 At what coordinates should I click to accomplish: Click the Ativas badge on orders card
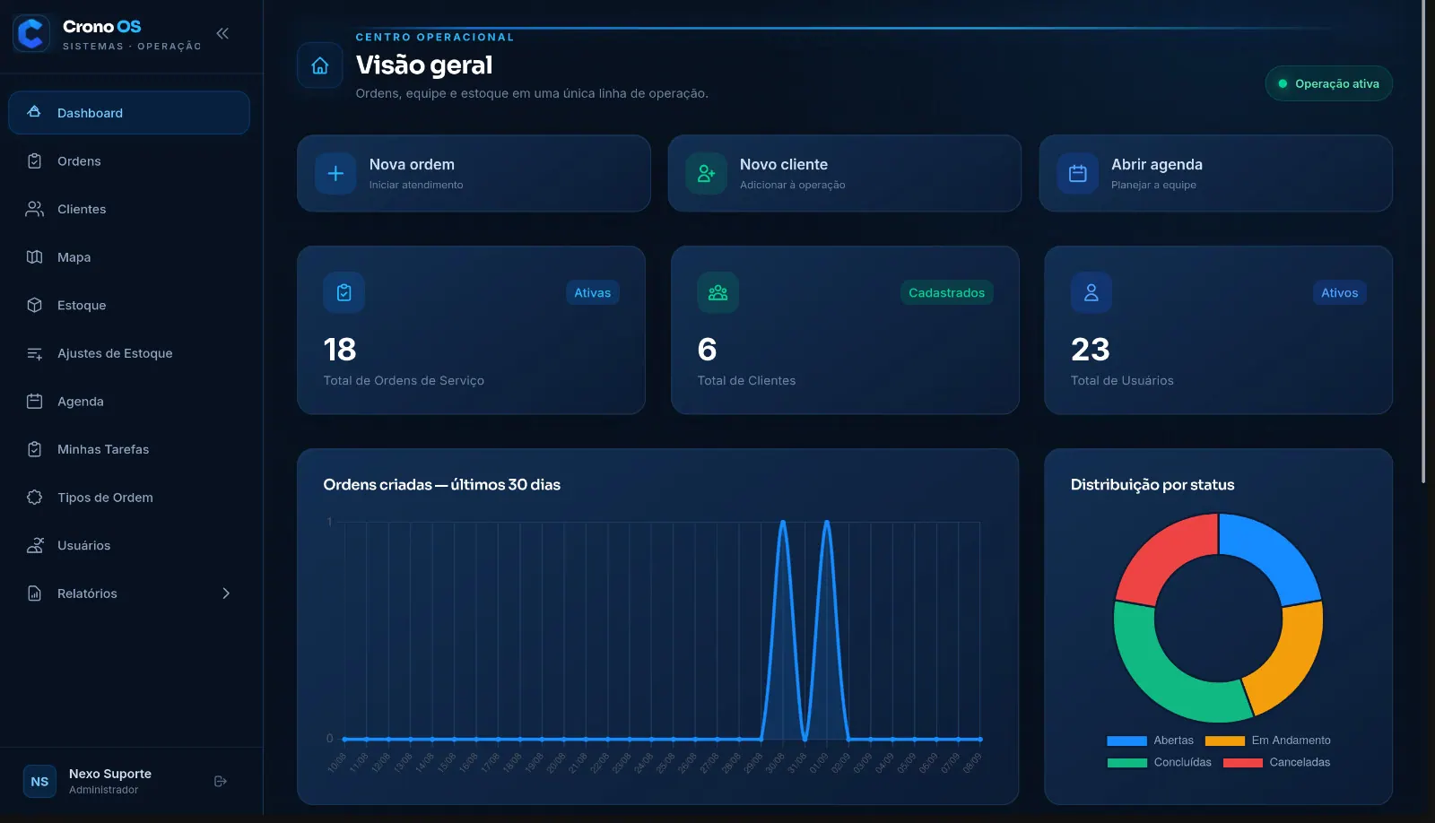coord(593,293)
